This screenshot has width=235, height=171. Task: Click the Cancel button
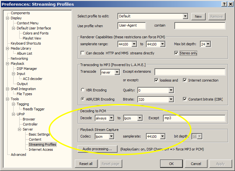point(196,164)
